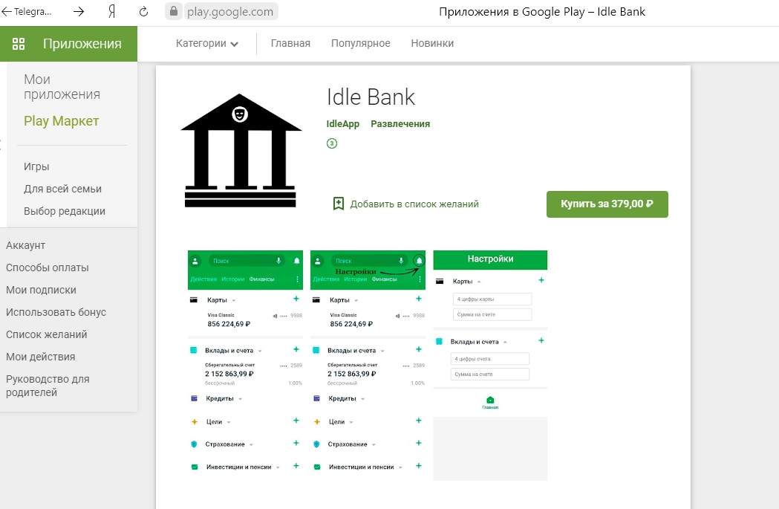
Task: Switch to the Популярное tab
Action: coord(360,43)
